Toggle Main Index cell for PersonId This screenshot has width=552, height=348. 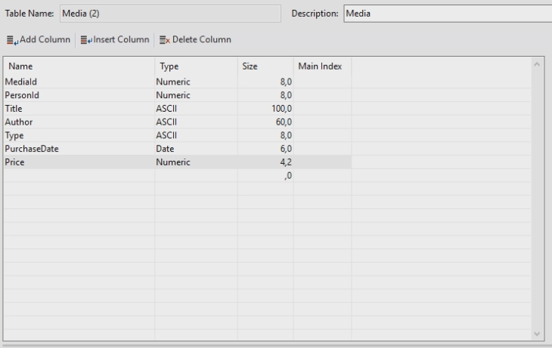point(322,95)
